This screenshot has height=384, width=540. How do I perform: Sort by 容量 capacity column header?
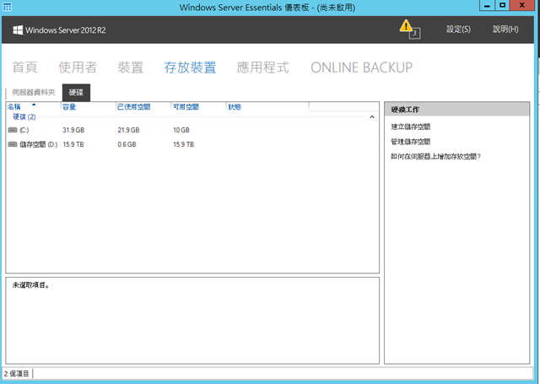coord(89,107)
